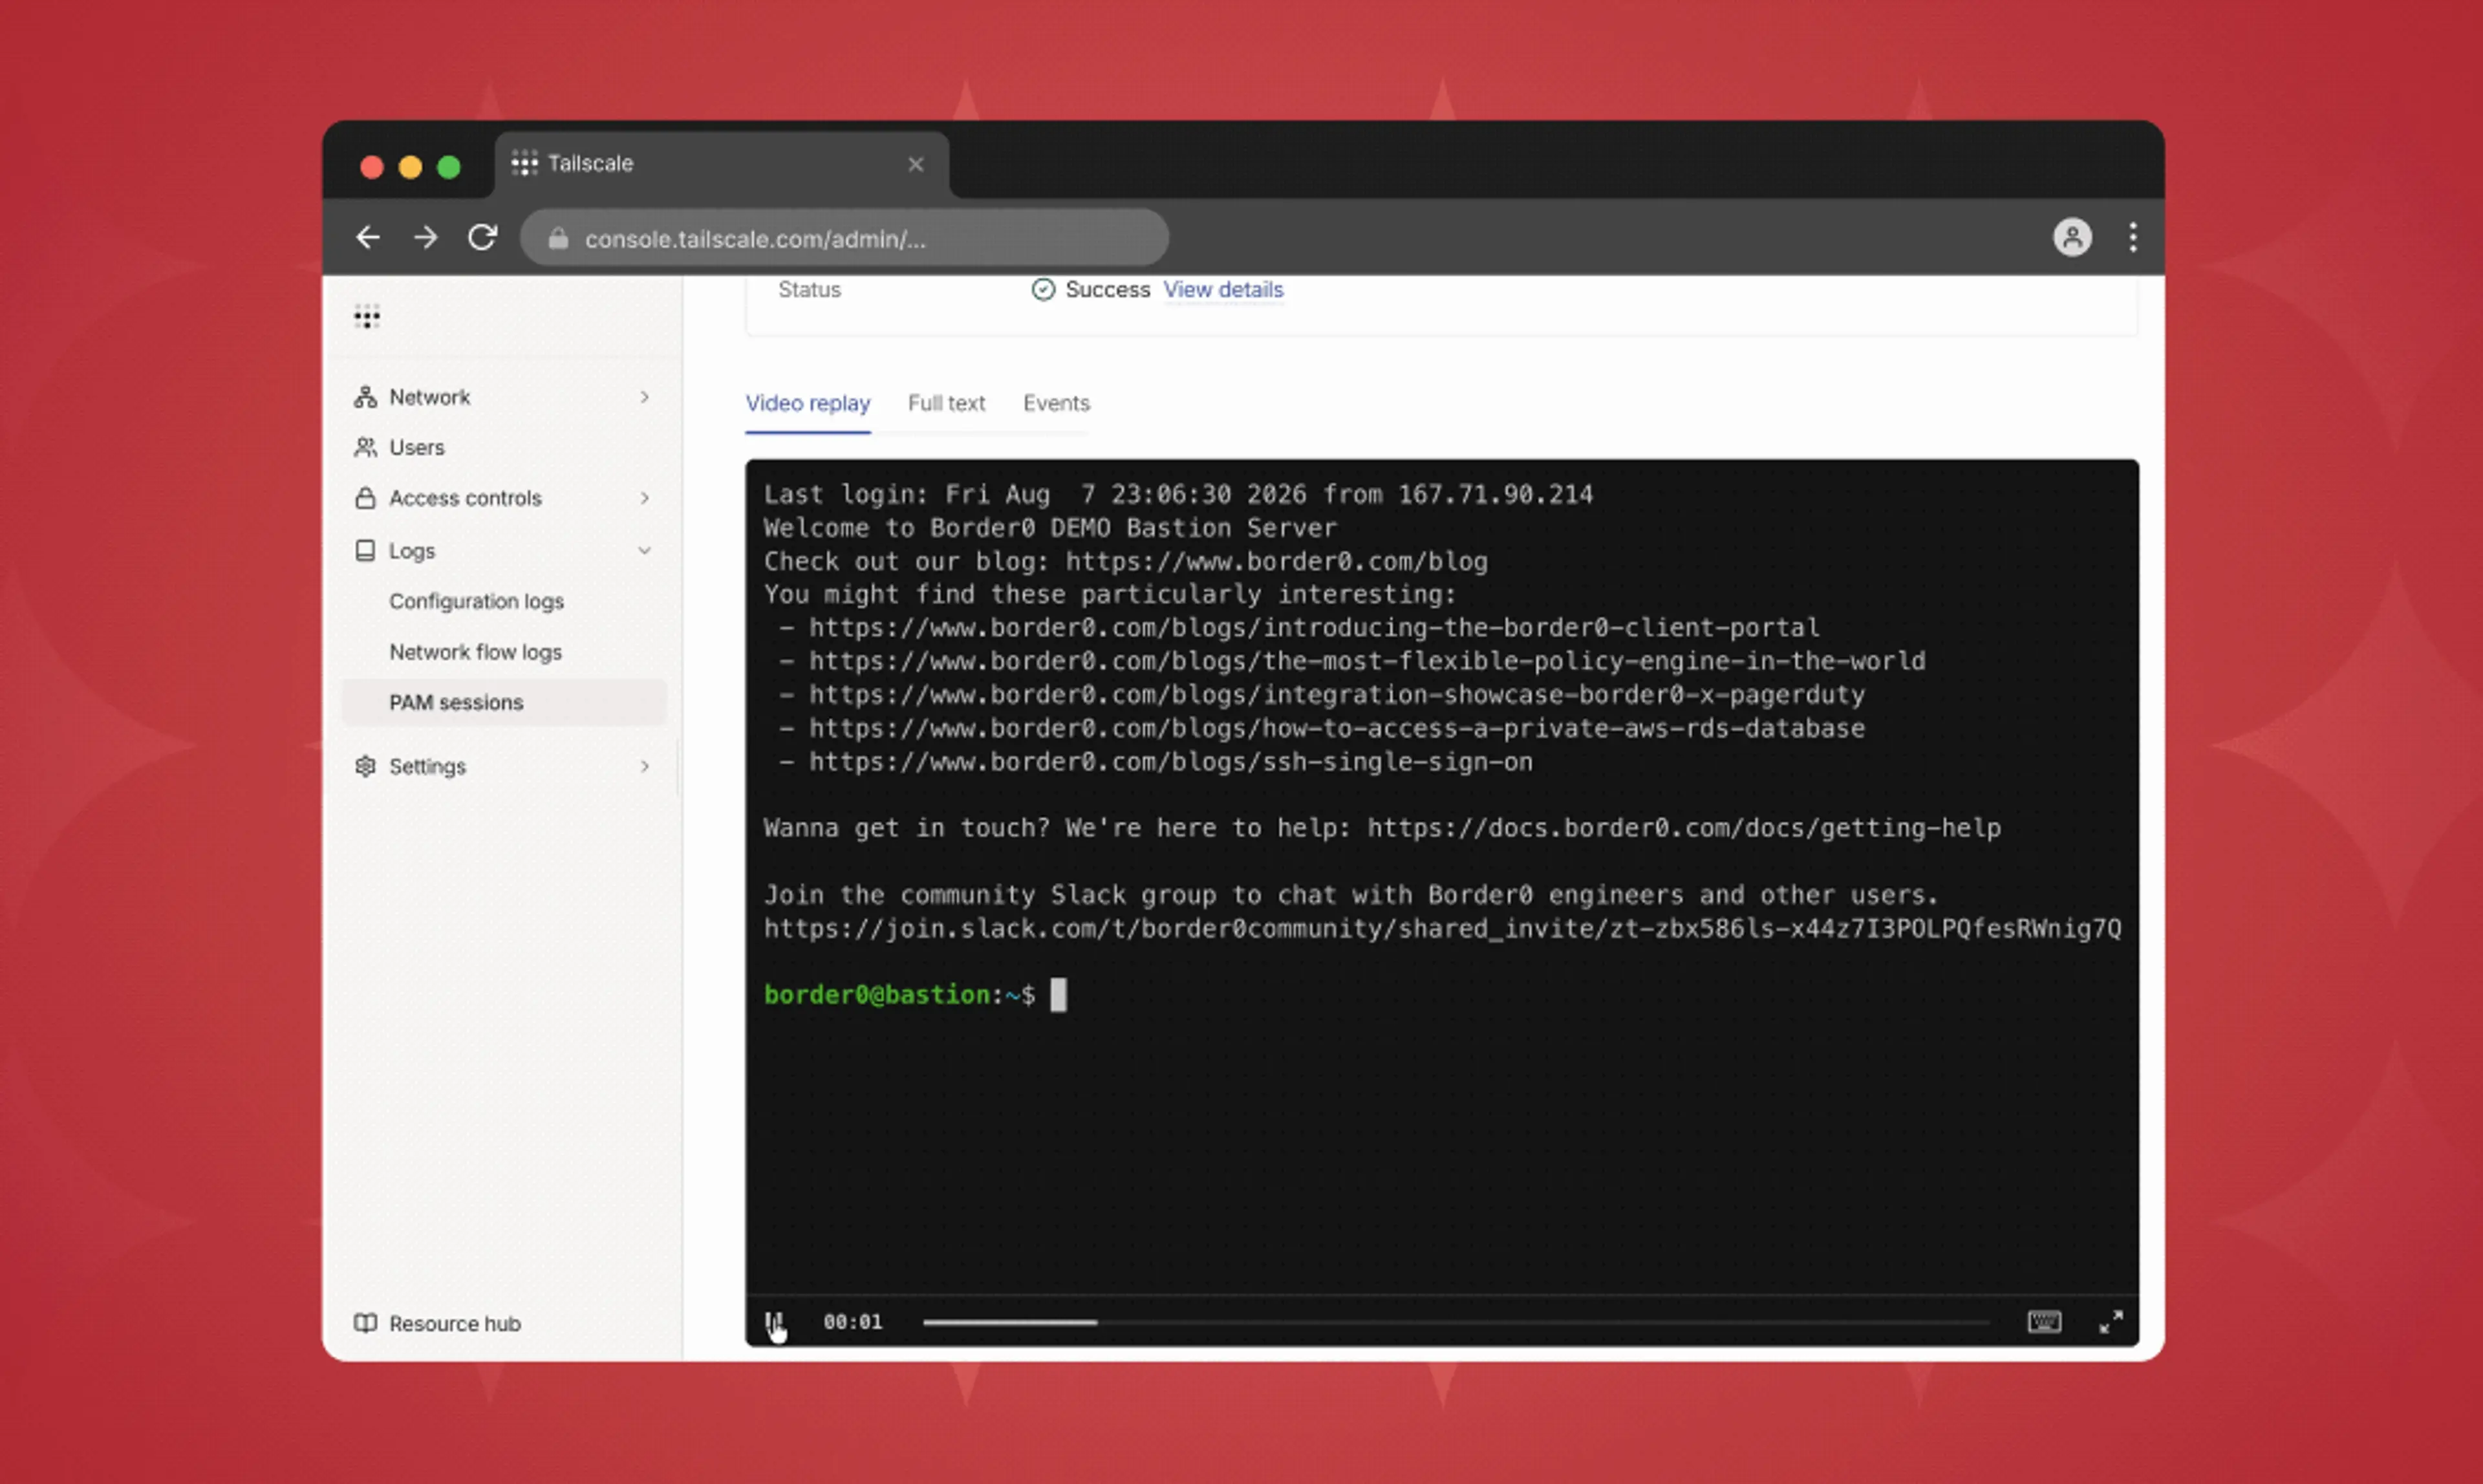Open Configuration logs

[x=476, y=601]
